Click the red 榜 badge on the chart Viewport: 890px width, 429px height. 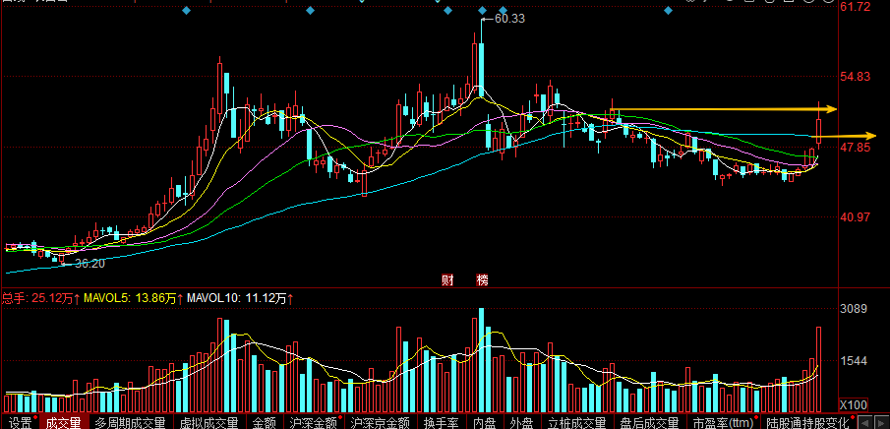pyautogui.click(x=483, y=279)
